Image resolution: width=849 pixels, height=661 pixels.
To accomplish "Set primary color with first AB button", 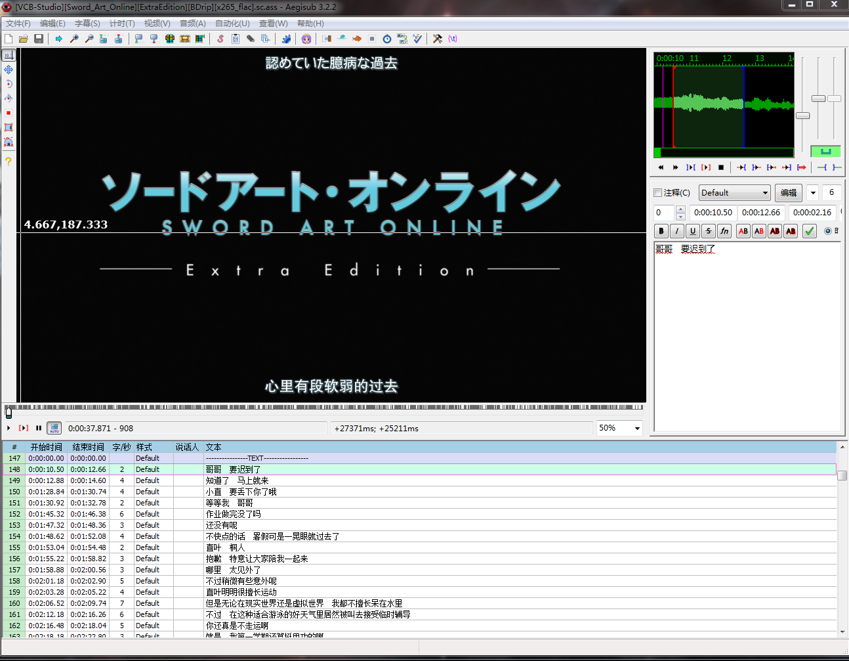I will coord(743,231).
